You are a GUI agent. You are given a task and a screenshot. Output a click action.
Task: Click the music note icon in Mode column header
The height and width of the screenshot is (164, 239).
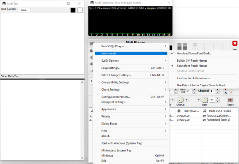tap(205, 111)
